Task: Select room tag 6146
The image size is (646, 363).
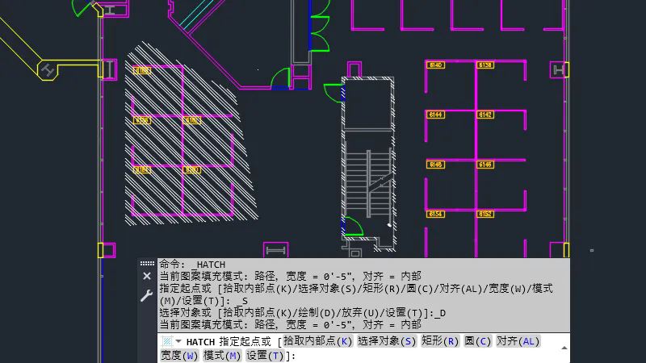Action: 485,165
